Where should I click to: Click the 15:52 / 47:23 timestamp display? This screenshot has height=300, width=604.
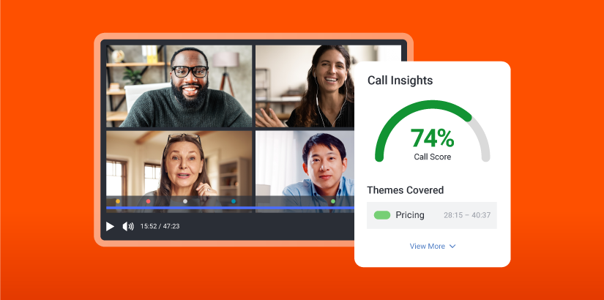(x=160, y=227)
